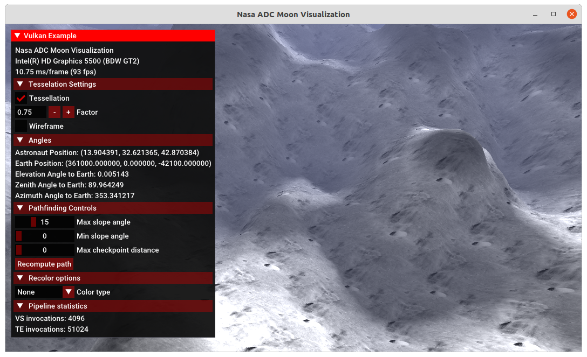Click the Factor value input field
The image size is (587, 357).
(31, 112)
